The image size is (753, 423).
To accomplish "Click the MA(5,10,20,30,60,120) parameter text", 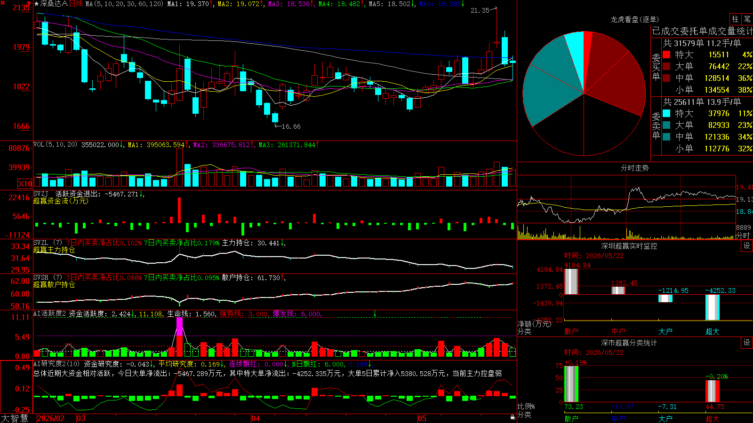I will (124, 4).
